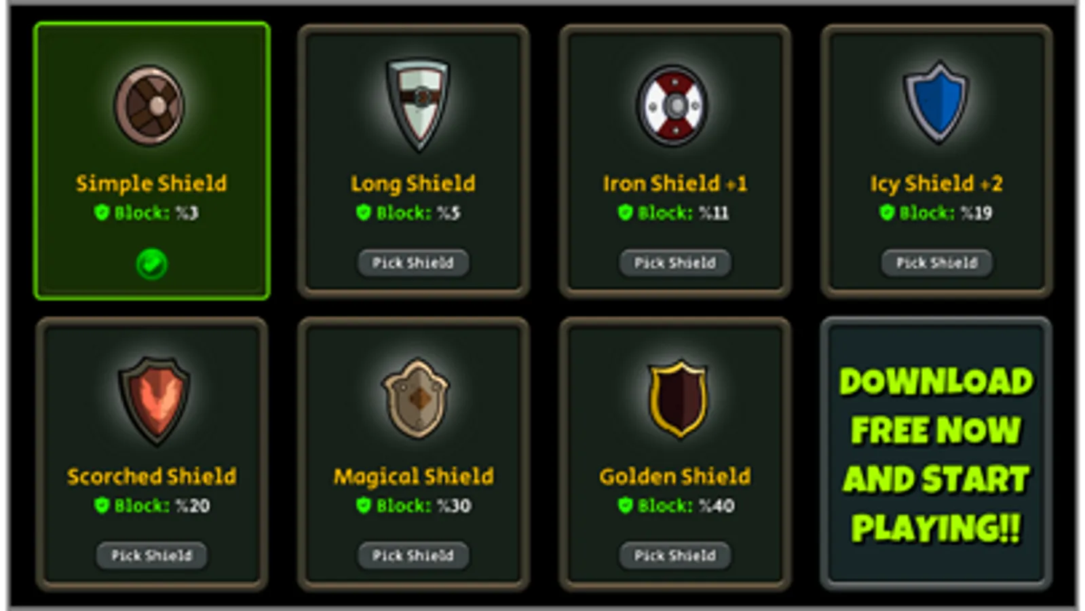Select the Long Shield image
1085x611 pixels.
click(x=417, y=103)
